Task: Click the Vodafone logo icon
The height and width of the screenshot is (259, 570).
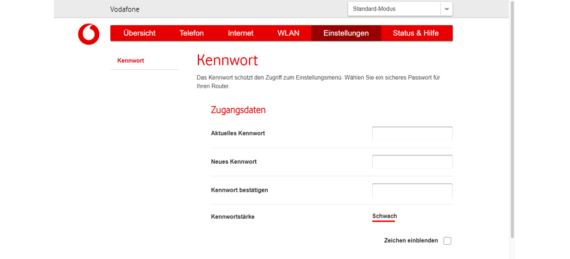Action: coord(89,34)
